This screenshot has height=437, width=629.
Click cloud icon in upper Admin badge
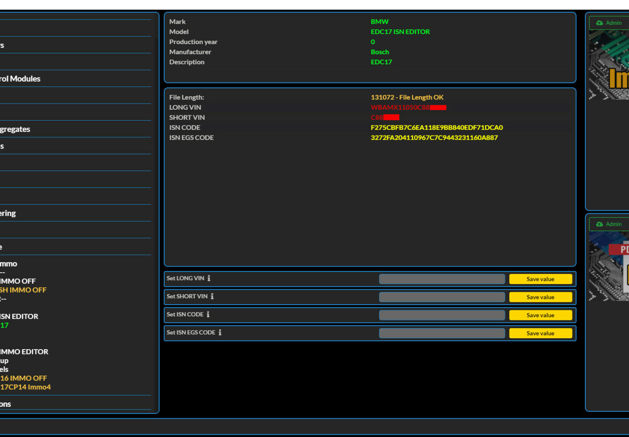coord(599,23)
